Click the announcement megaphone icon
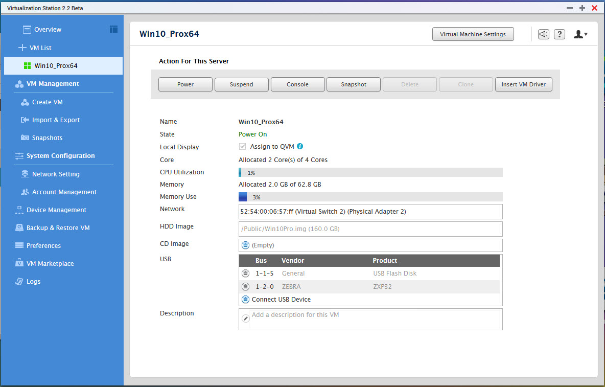 [x=543, y=34]
